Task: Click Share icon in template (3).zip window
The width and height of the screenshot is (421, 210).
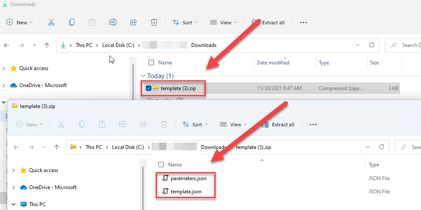Action: (143, 125)
